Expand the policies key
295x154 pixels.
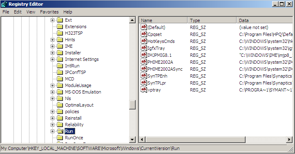(x=52, y=112)
